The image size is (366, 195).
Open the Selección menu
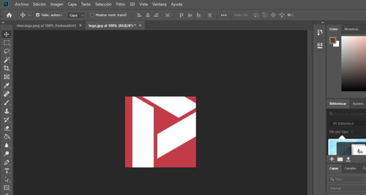click(x=103, y=4)
